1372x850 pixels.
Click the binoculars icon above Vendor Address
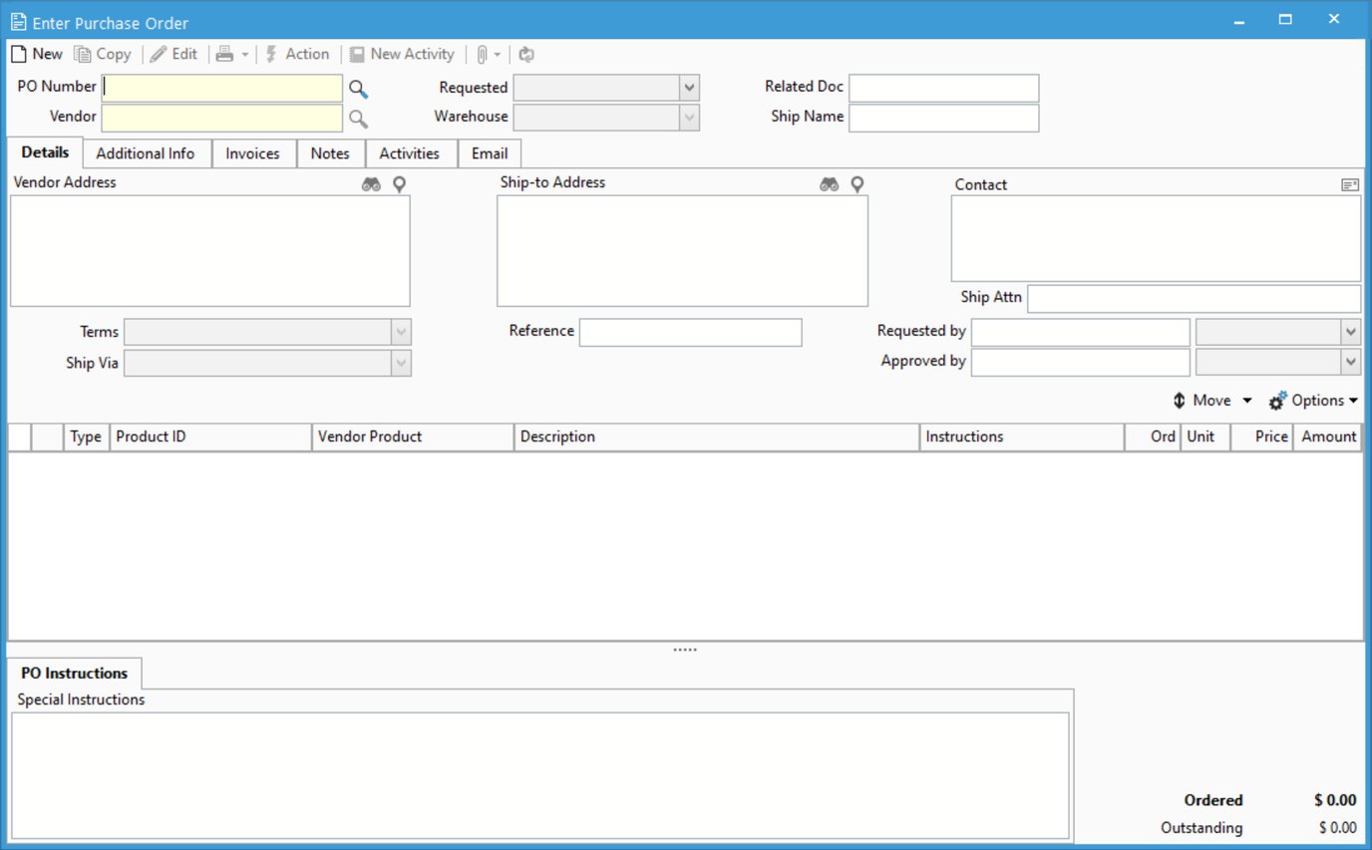pos(371,183)
